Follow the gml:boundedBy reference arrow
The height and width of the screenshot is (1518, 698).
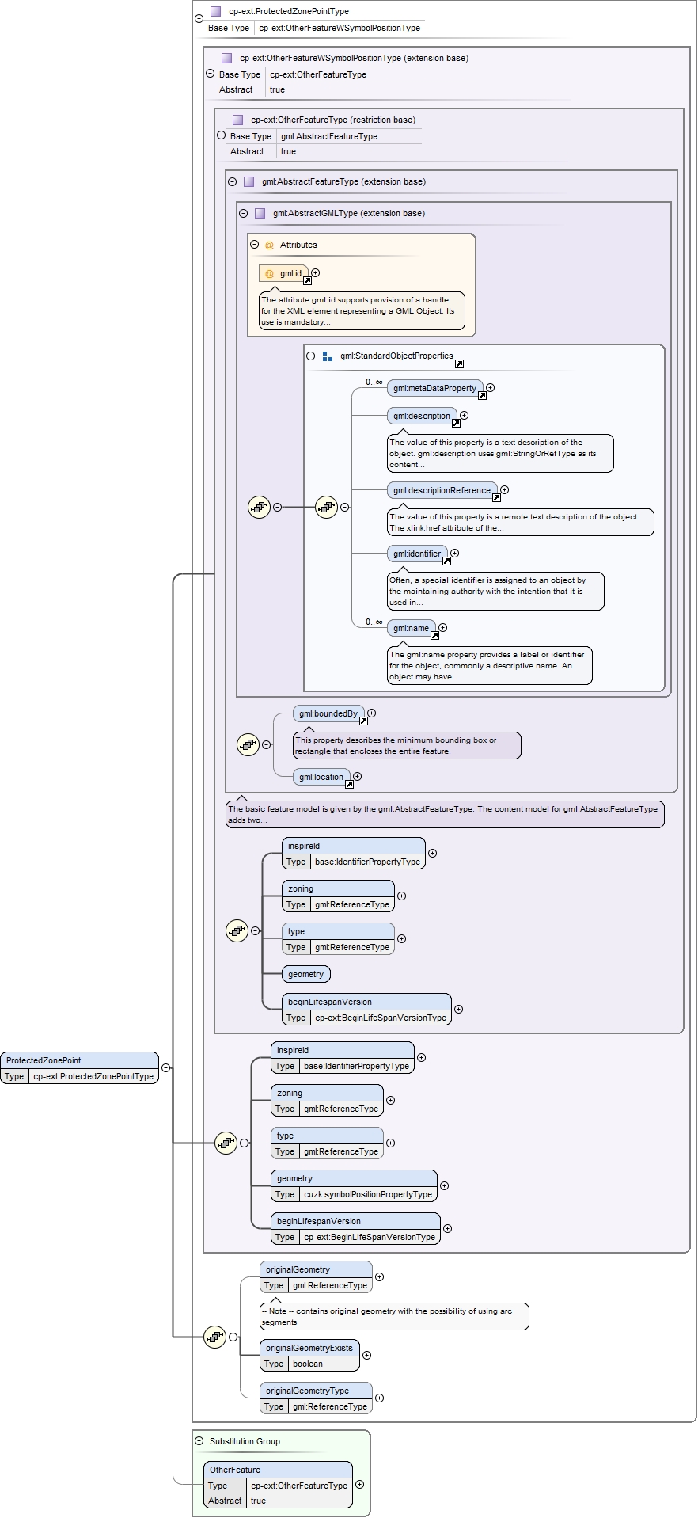pyautogui.click(x=363, y=721)
